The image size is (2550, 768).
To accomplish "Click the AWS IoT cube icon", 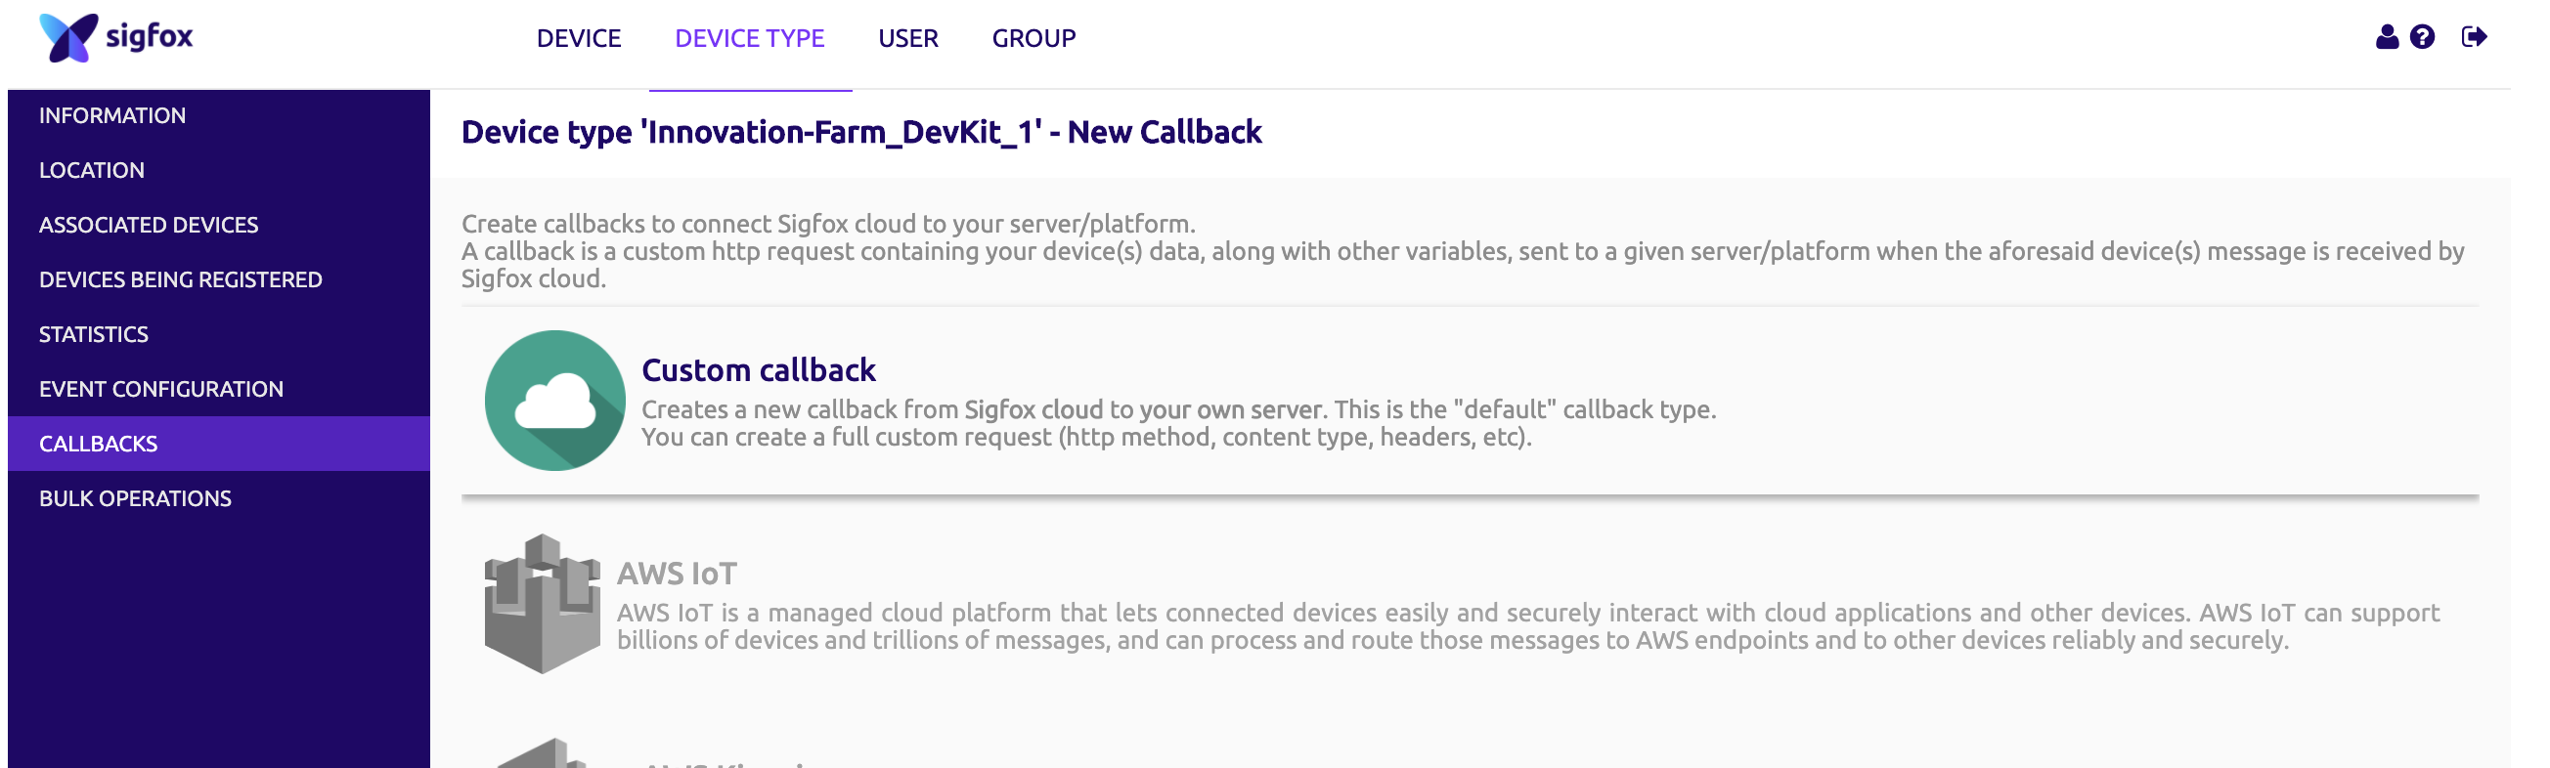I will point(543,604).
